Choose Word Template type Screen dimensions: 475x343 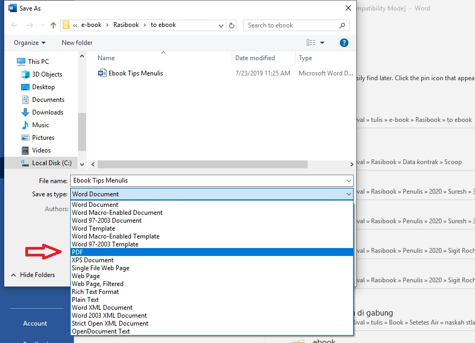(x=212, y=228)
